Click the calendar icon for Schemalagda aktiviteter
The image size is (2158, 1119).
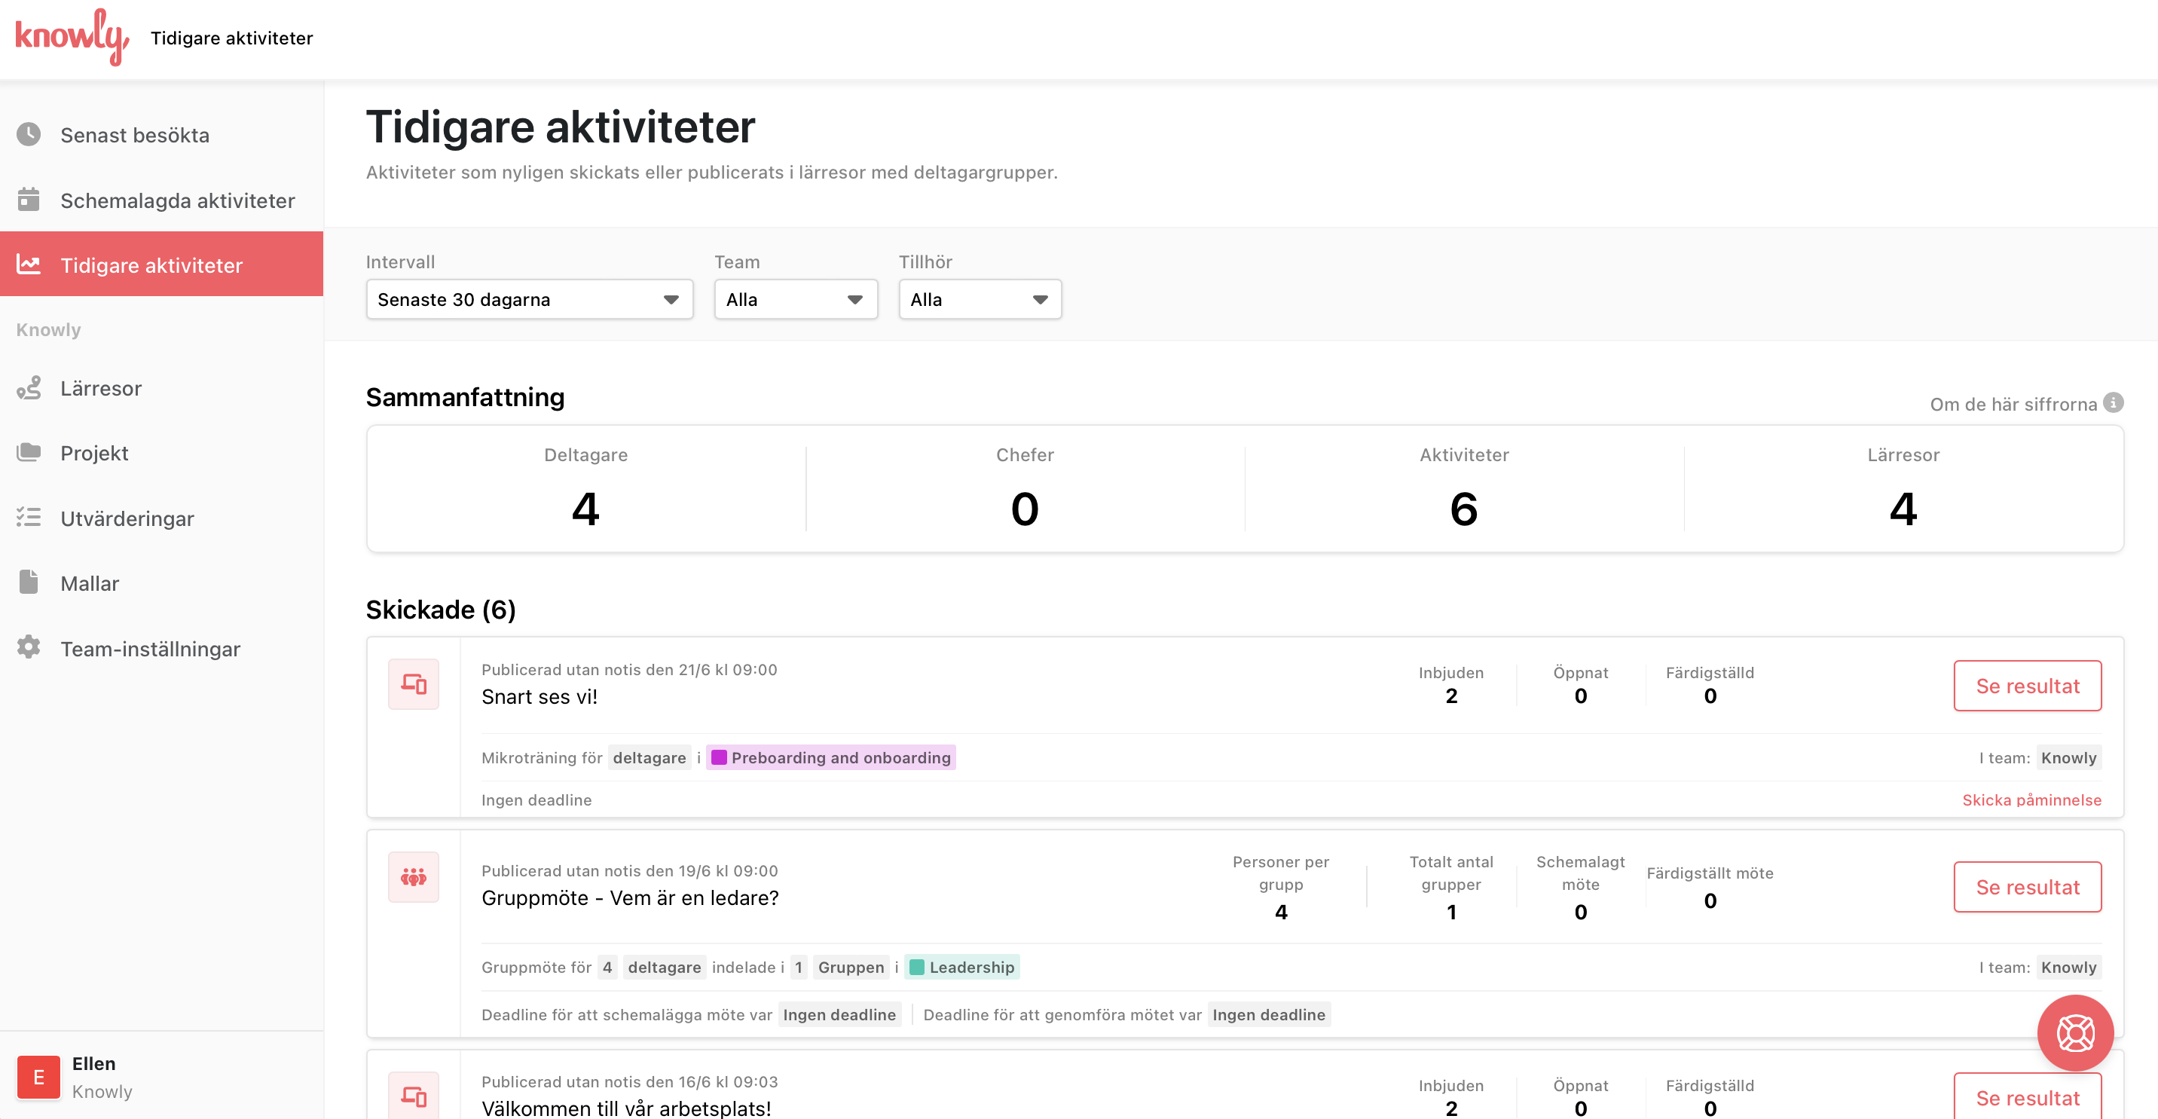pyautogui.click(x=29, y=200)
